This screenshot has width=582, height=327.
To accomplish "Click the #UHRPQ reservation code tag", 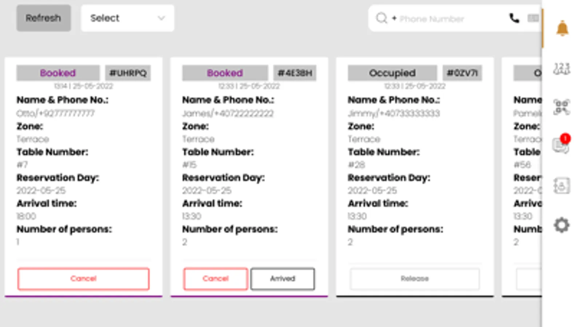I will (x=128, y=73).
